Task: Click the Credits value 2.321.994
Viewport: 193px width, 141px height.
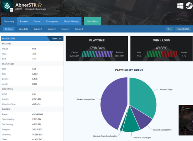Action: 37,99
